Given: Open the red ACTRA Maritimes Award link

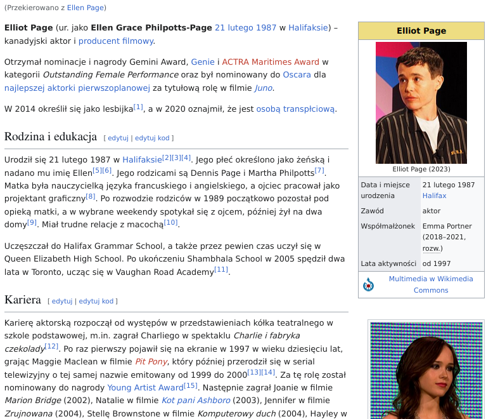Looking at the screenshot, I should (x=271, y=62).
